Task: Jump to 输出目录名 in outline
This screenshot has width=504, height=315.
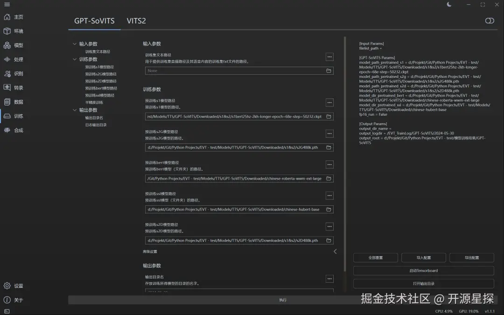Action: point(94,118)
